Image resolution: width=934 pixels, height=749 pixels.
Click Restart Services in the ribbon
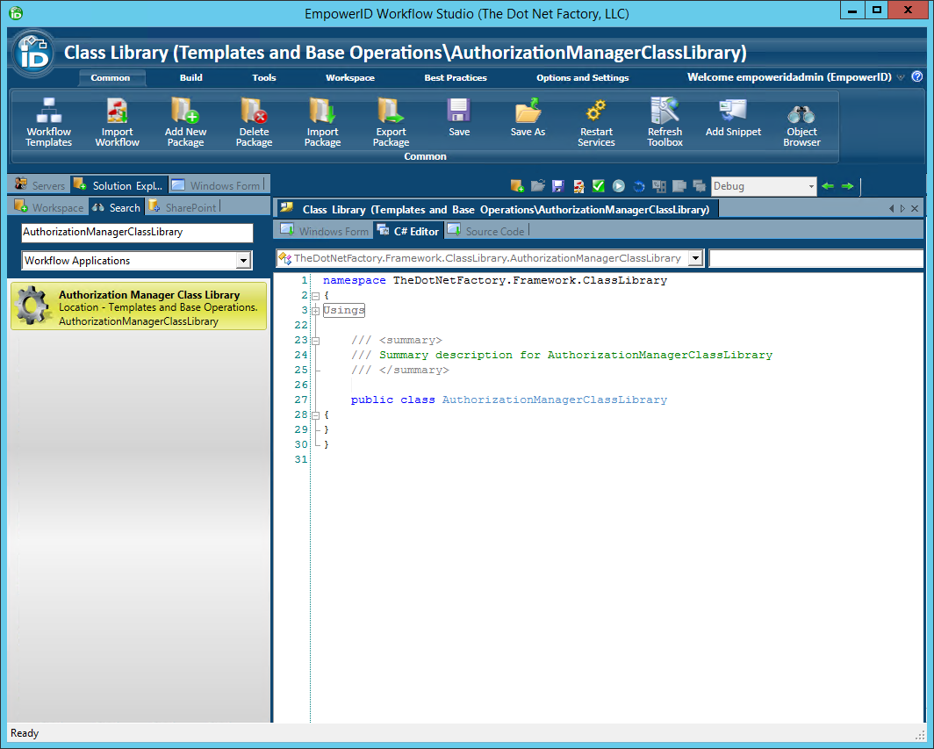pyautogui.click(x=596, y=121)
